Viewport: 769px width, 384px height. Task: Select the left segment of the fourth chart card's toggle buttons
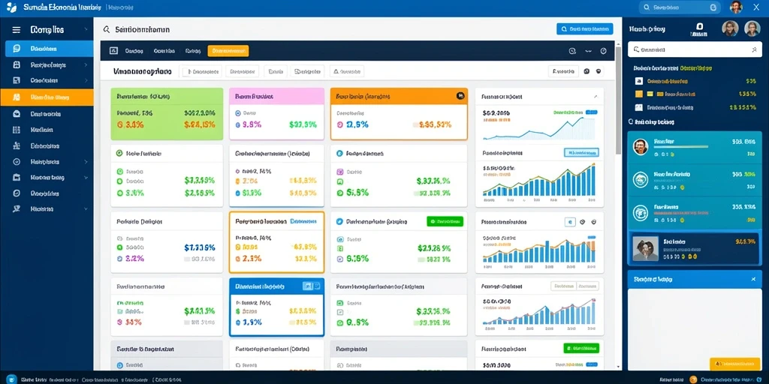coord(562,286)
